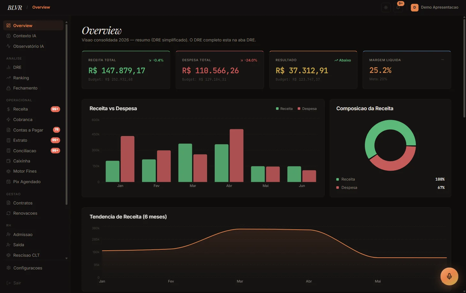This screenshot has height=293, width=466.
Task: Click the Cobranca lightning icon
Action: [9, 119]
